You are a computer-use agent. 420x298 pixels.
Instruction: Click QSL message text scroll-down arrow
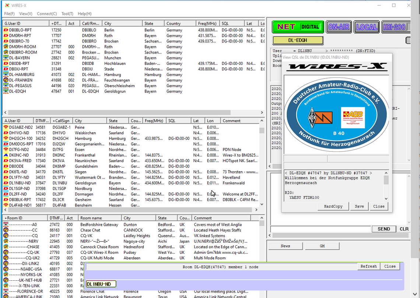pos(386,198)
